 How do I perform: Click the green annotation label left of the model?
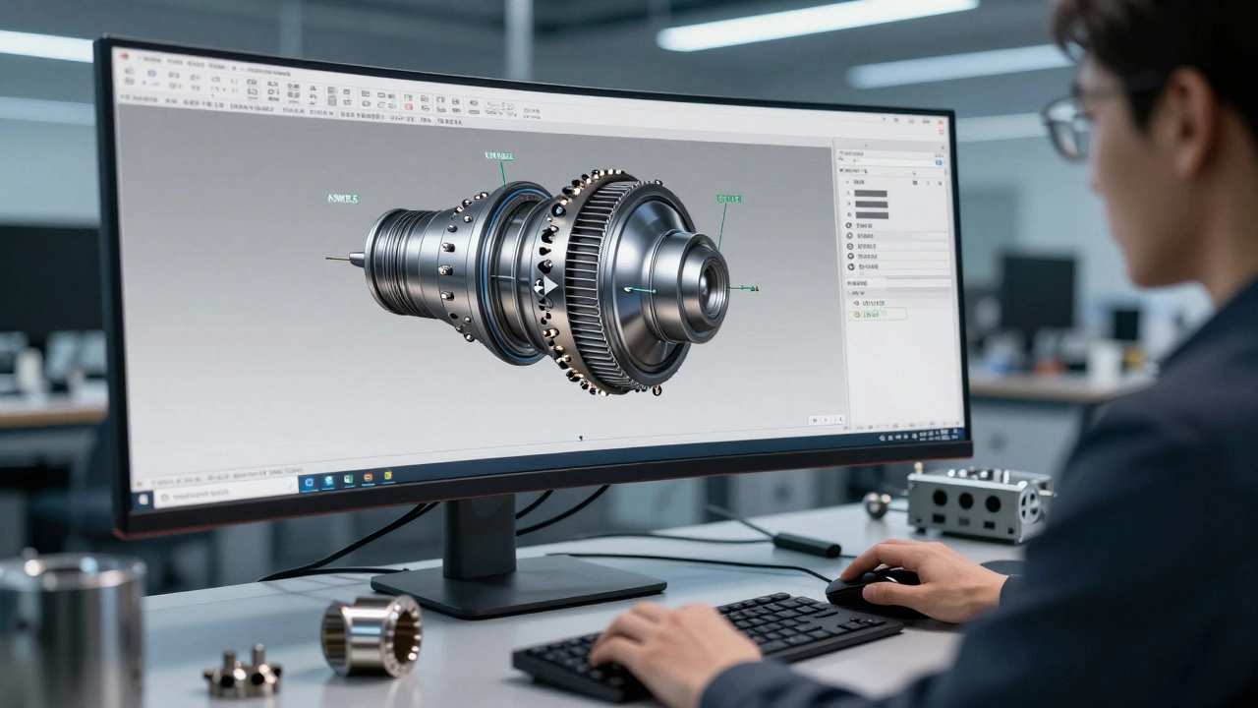pos(342,199)
